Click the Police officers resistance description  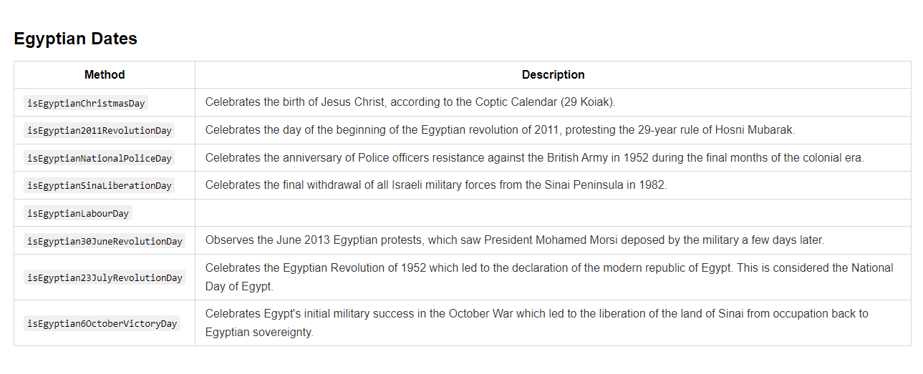click(x=534, y=157)
